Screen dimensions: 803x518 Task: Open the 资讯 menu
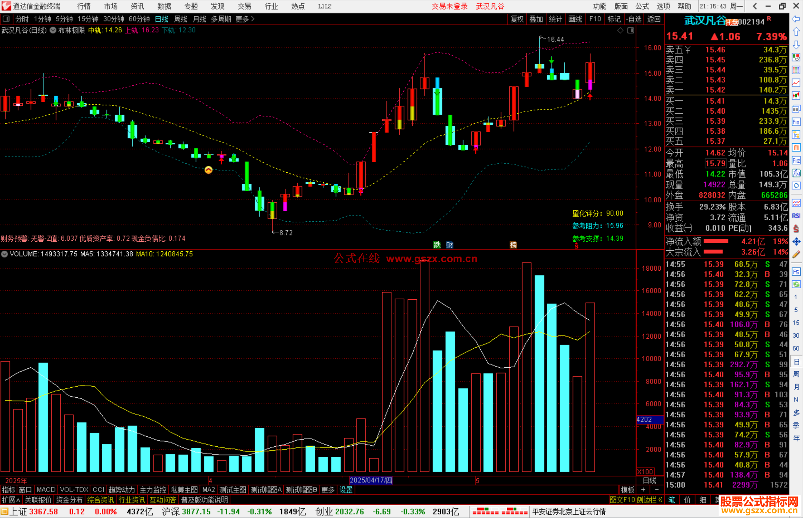tap(137, 6)
